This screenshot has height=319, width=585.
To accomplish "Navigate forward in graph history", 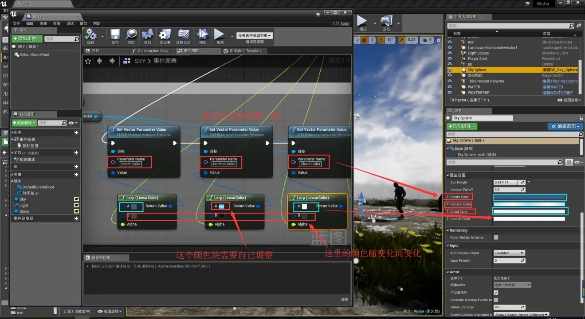I will 112,61.
